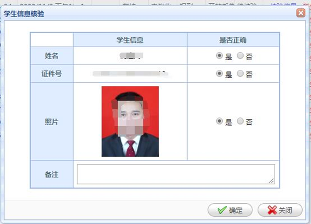311x224 pixels.
Task: Click the 照片 row label
Action: pos(51,122)
